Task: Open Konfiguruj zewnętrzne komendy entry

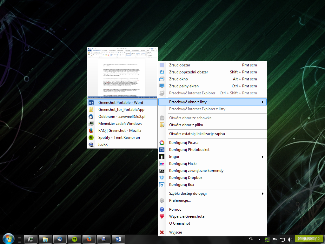Action: (212, 171)
